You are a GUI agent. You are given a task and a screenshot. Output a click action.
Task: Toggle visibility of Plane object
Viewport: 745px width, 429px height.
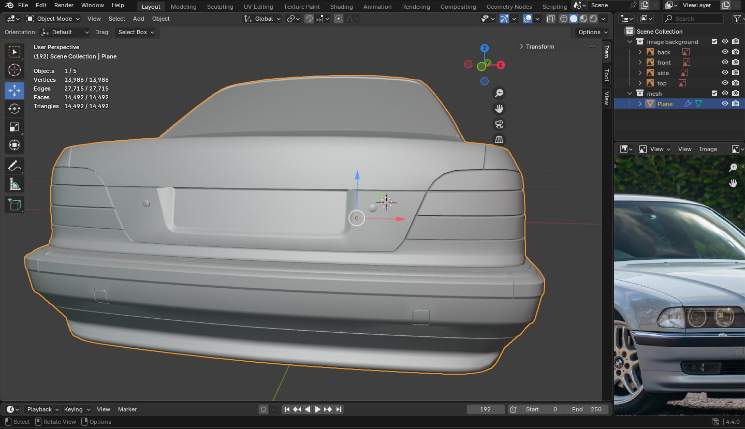coord(725,104)
